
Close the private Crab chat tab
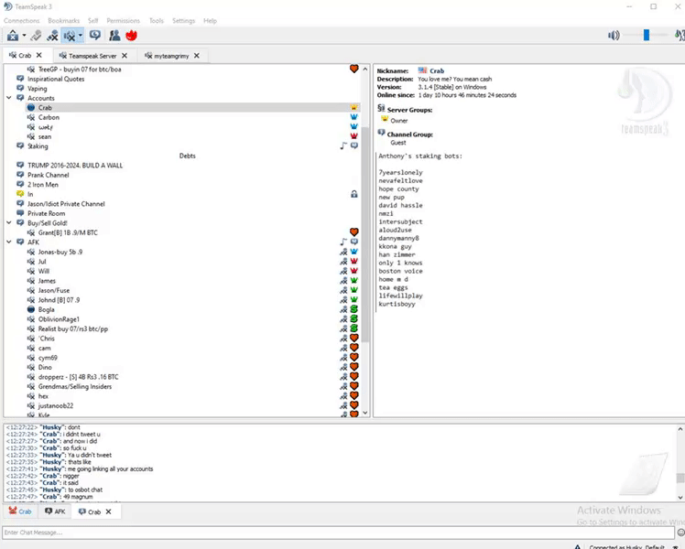108,511
